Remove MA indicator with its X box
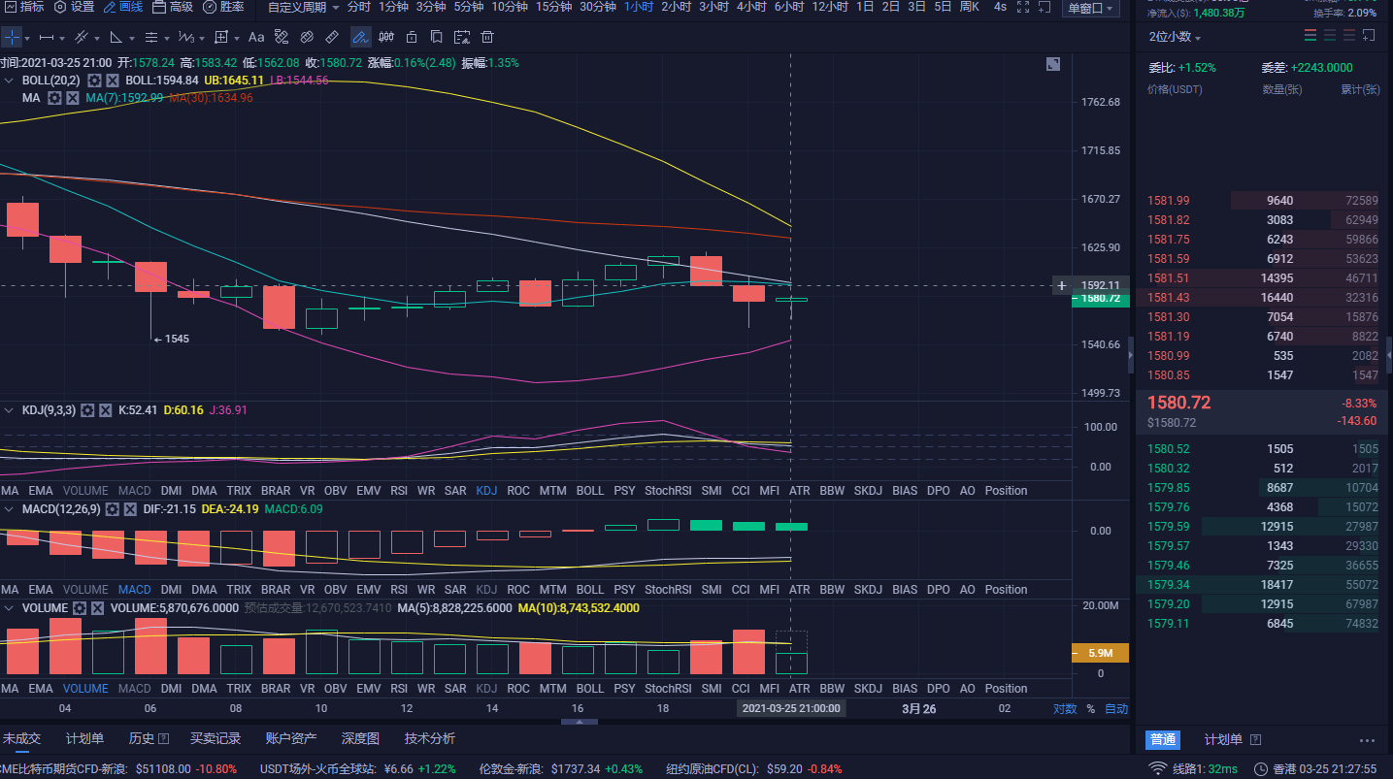The height and width of the screenshot is (779, 1393). point(72,98)
